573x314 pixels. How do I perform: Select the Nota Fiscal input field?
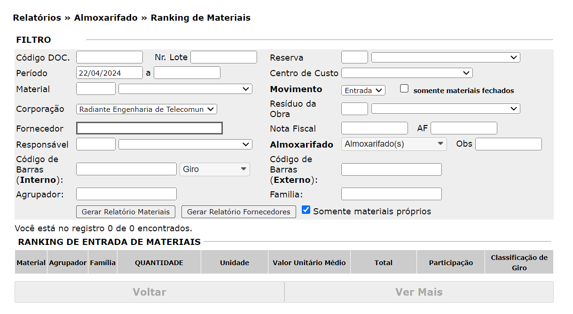[x=374, y=128]
